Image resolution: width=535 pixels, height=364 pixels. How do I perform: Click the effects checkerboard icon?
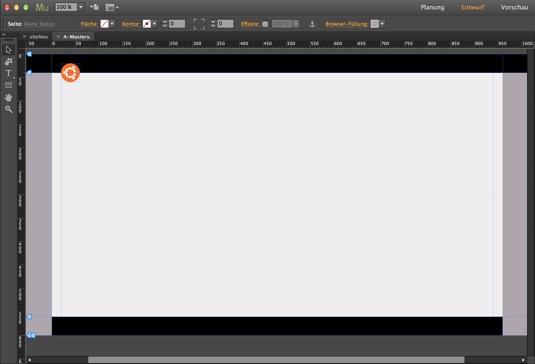(x=265, y=24)
